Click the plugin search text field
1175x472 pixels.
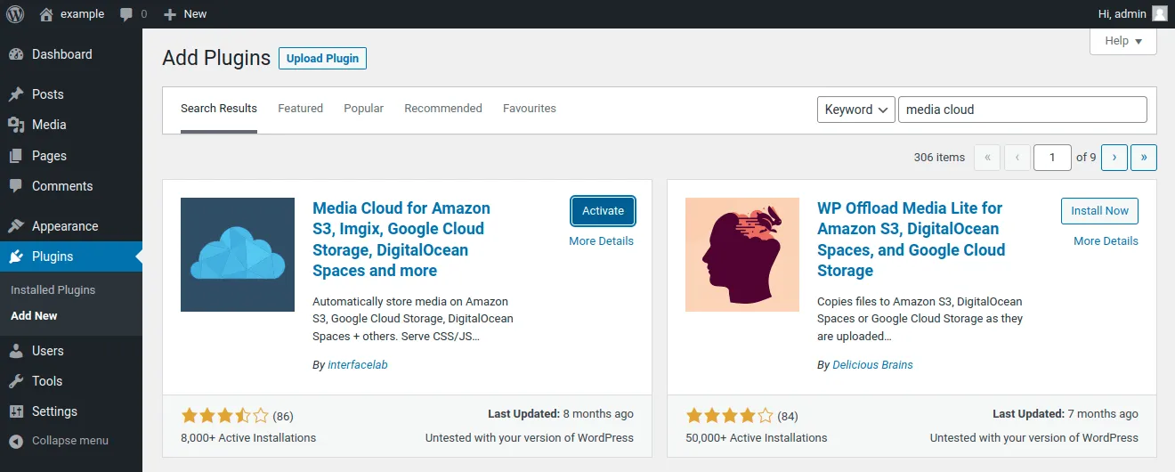click(1022, 110)
